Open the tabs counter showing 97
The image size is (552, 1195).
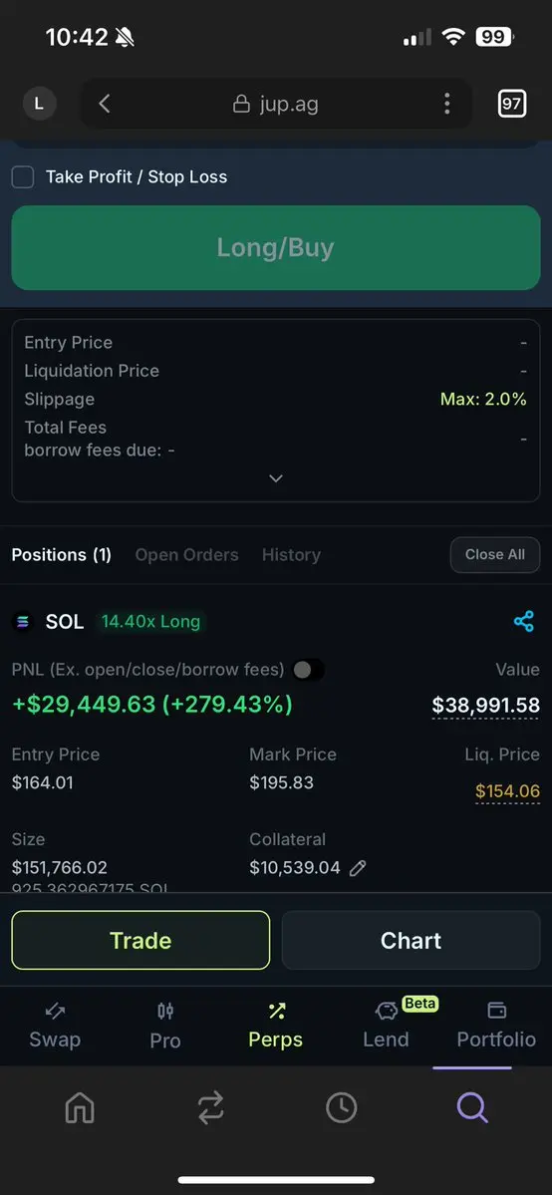coord(511,104)
